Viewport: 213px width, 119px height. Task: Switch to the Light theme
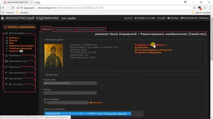pos(161,18)
